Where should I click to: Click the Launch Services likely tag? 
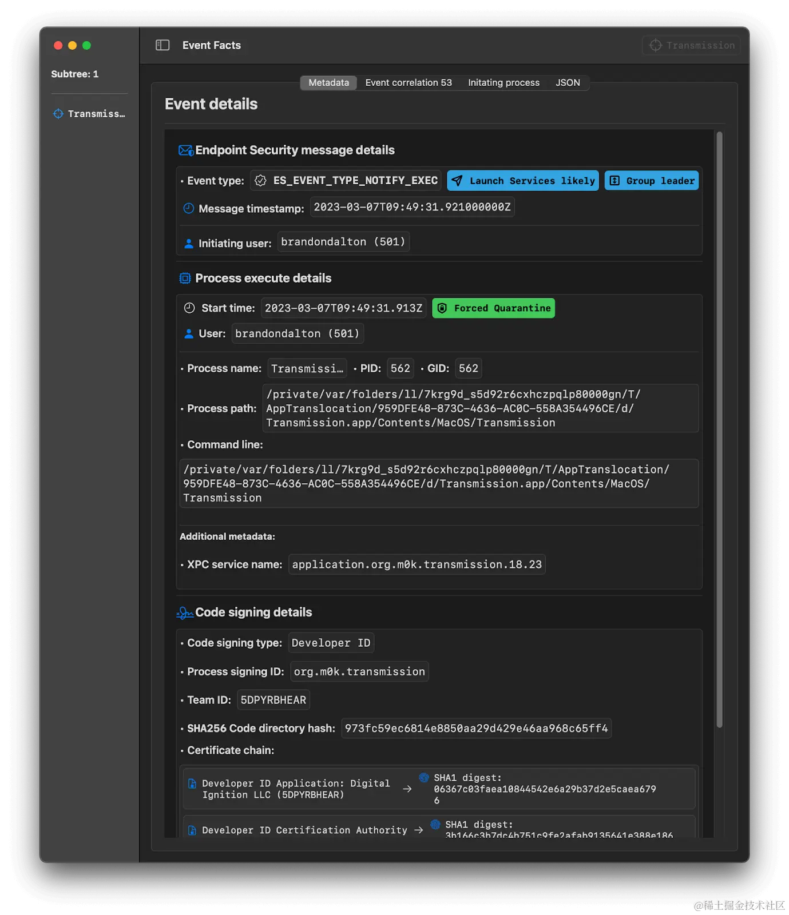[x=523, y=181]
